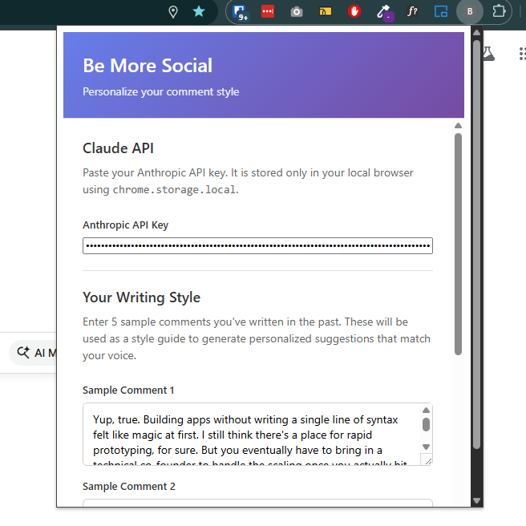Open the red password manager extension icon
Viewport: 526px width, 526px height.
tap(268, 11)
